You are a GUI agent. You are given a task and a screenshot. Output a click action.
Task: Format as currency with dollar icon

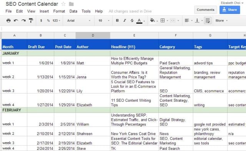pos(41,20)
